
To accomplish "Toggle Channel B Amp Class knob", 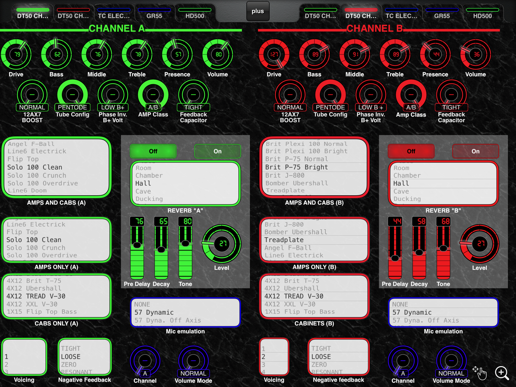I will (411, 95).
